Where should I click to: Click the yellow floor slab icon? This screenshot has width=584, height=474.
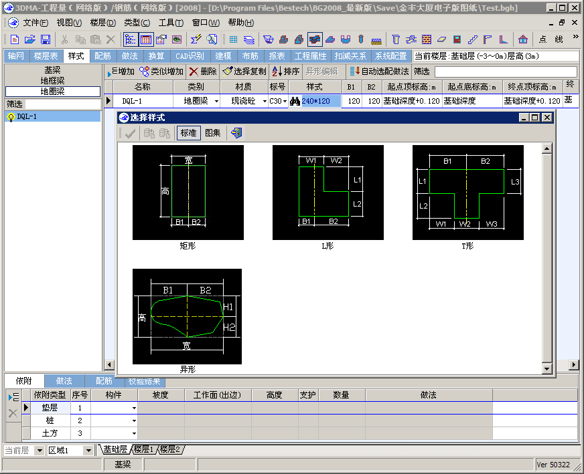click(442, 39)
